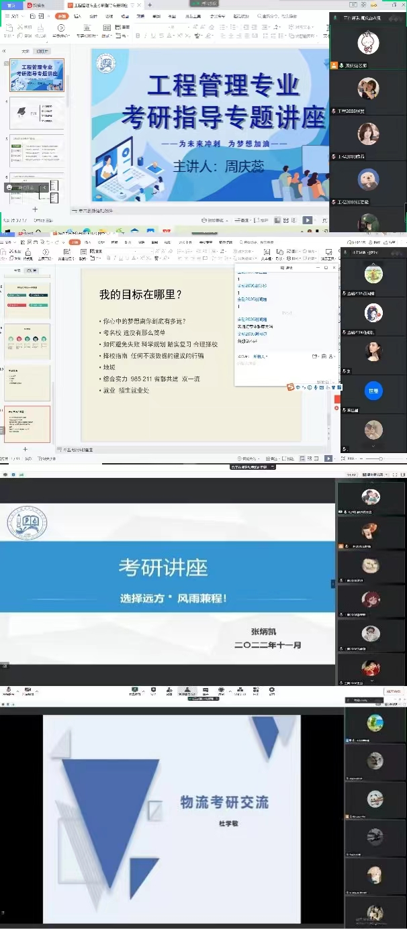
Task: Collapse the slide panel with the double-chevron arrow
Action: click(4, 51)
